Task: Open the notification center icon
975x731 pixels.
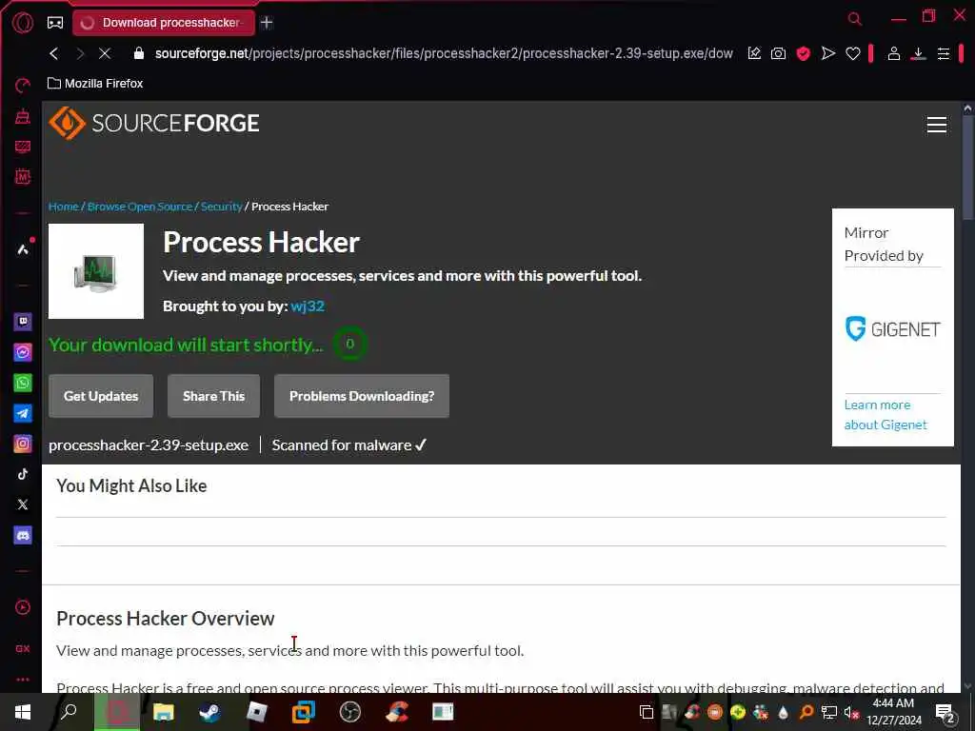Action: point(945,713)
